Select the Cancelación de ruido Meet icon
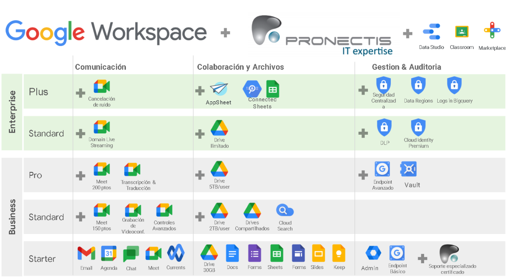 click(x=102, y=87)
